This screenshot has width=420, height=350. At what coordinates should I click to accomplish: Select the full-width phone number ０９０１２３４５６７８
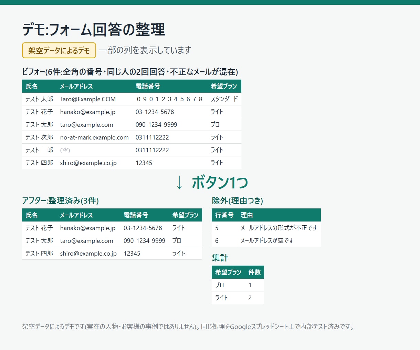coord(169,99)
